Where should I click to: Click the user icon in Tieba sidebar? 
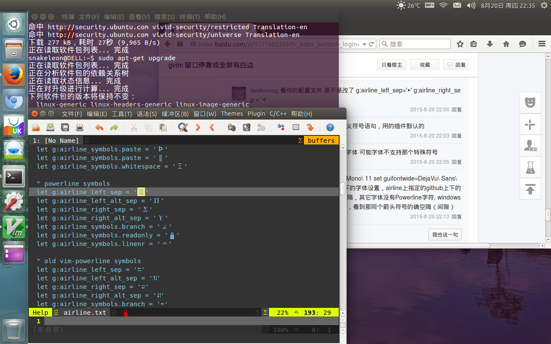530,145
